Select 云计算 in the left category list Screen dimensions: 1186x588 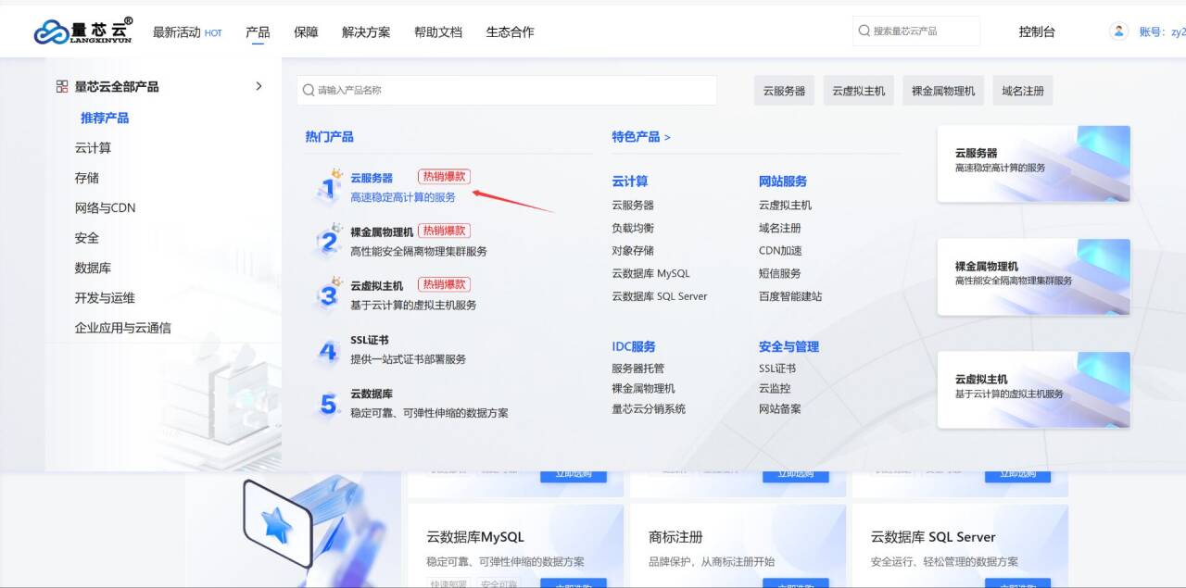(93, 148)
